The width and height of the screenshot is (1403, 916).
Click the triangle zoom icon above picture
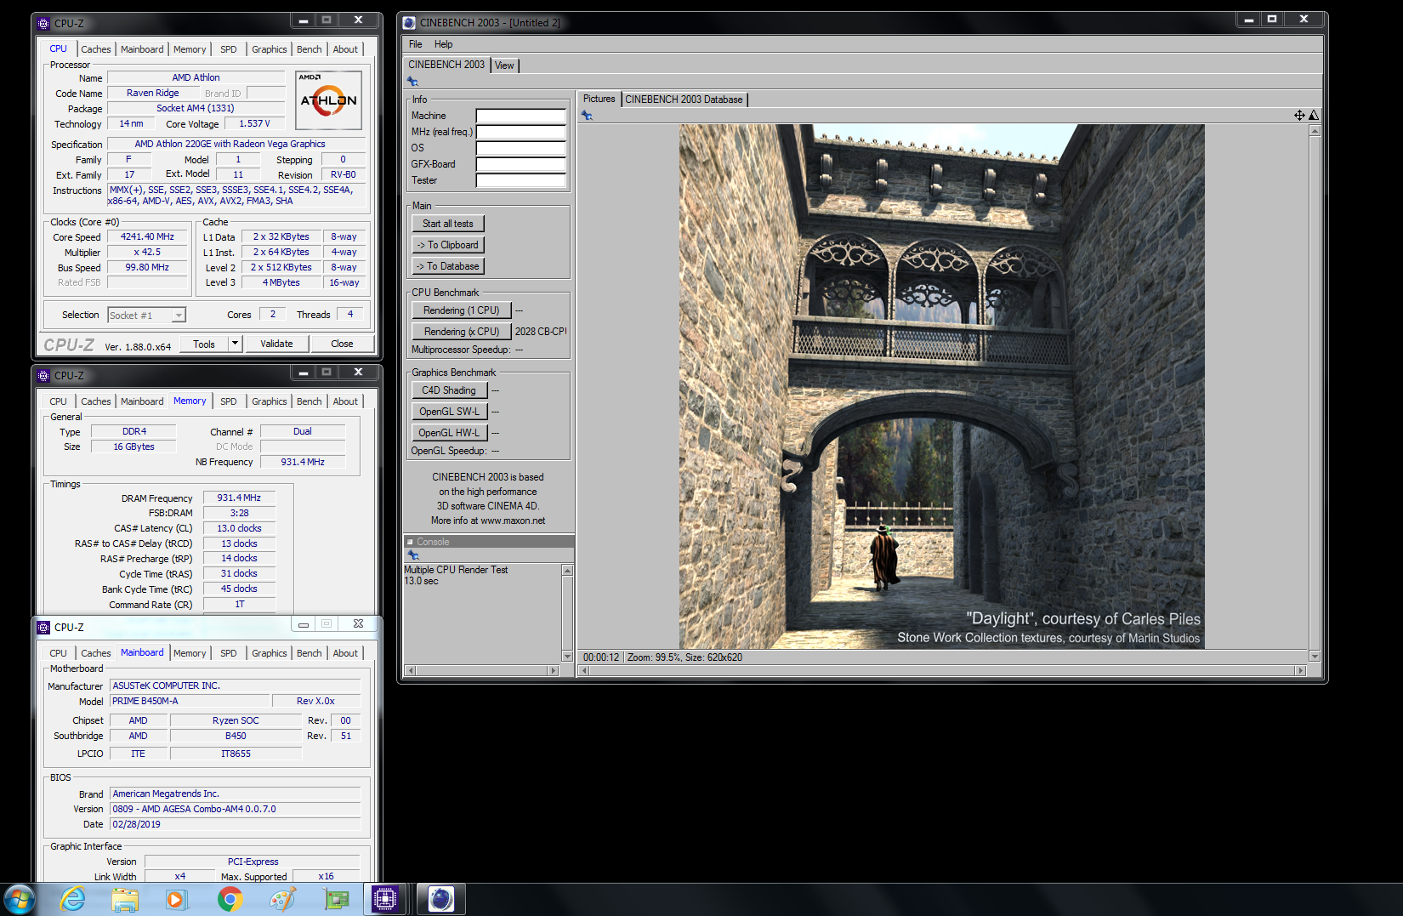pyautogui.click(x=1314, y=116)
